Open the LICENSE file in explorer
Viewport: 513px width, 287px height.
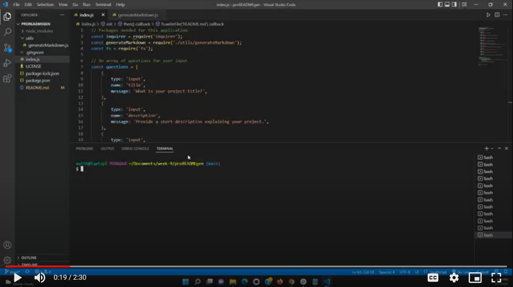(42, 66)
